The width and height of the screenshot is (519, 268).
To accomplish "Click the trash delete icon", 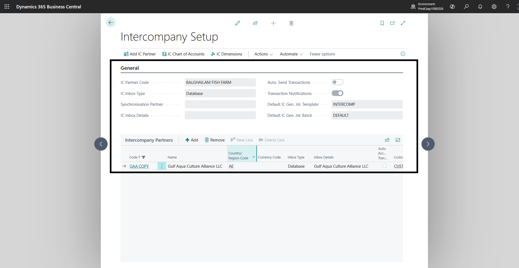I will (291, 23).
